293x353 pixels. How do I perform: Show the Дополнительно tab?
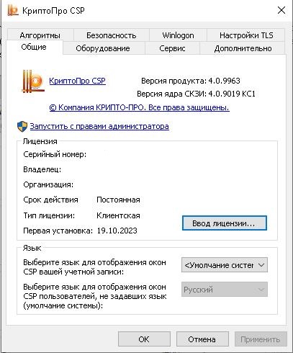[x=243, y=48]
